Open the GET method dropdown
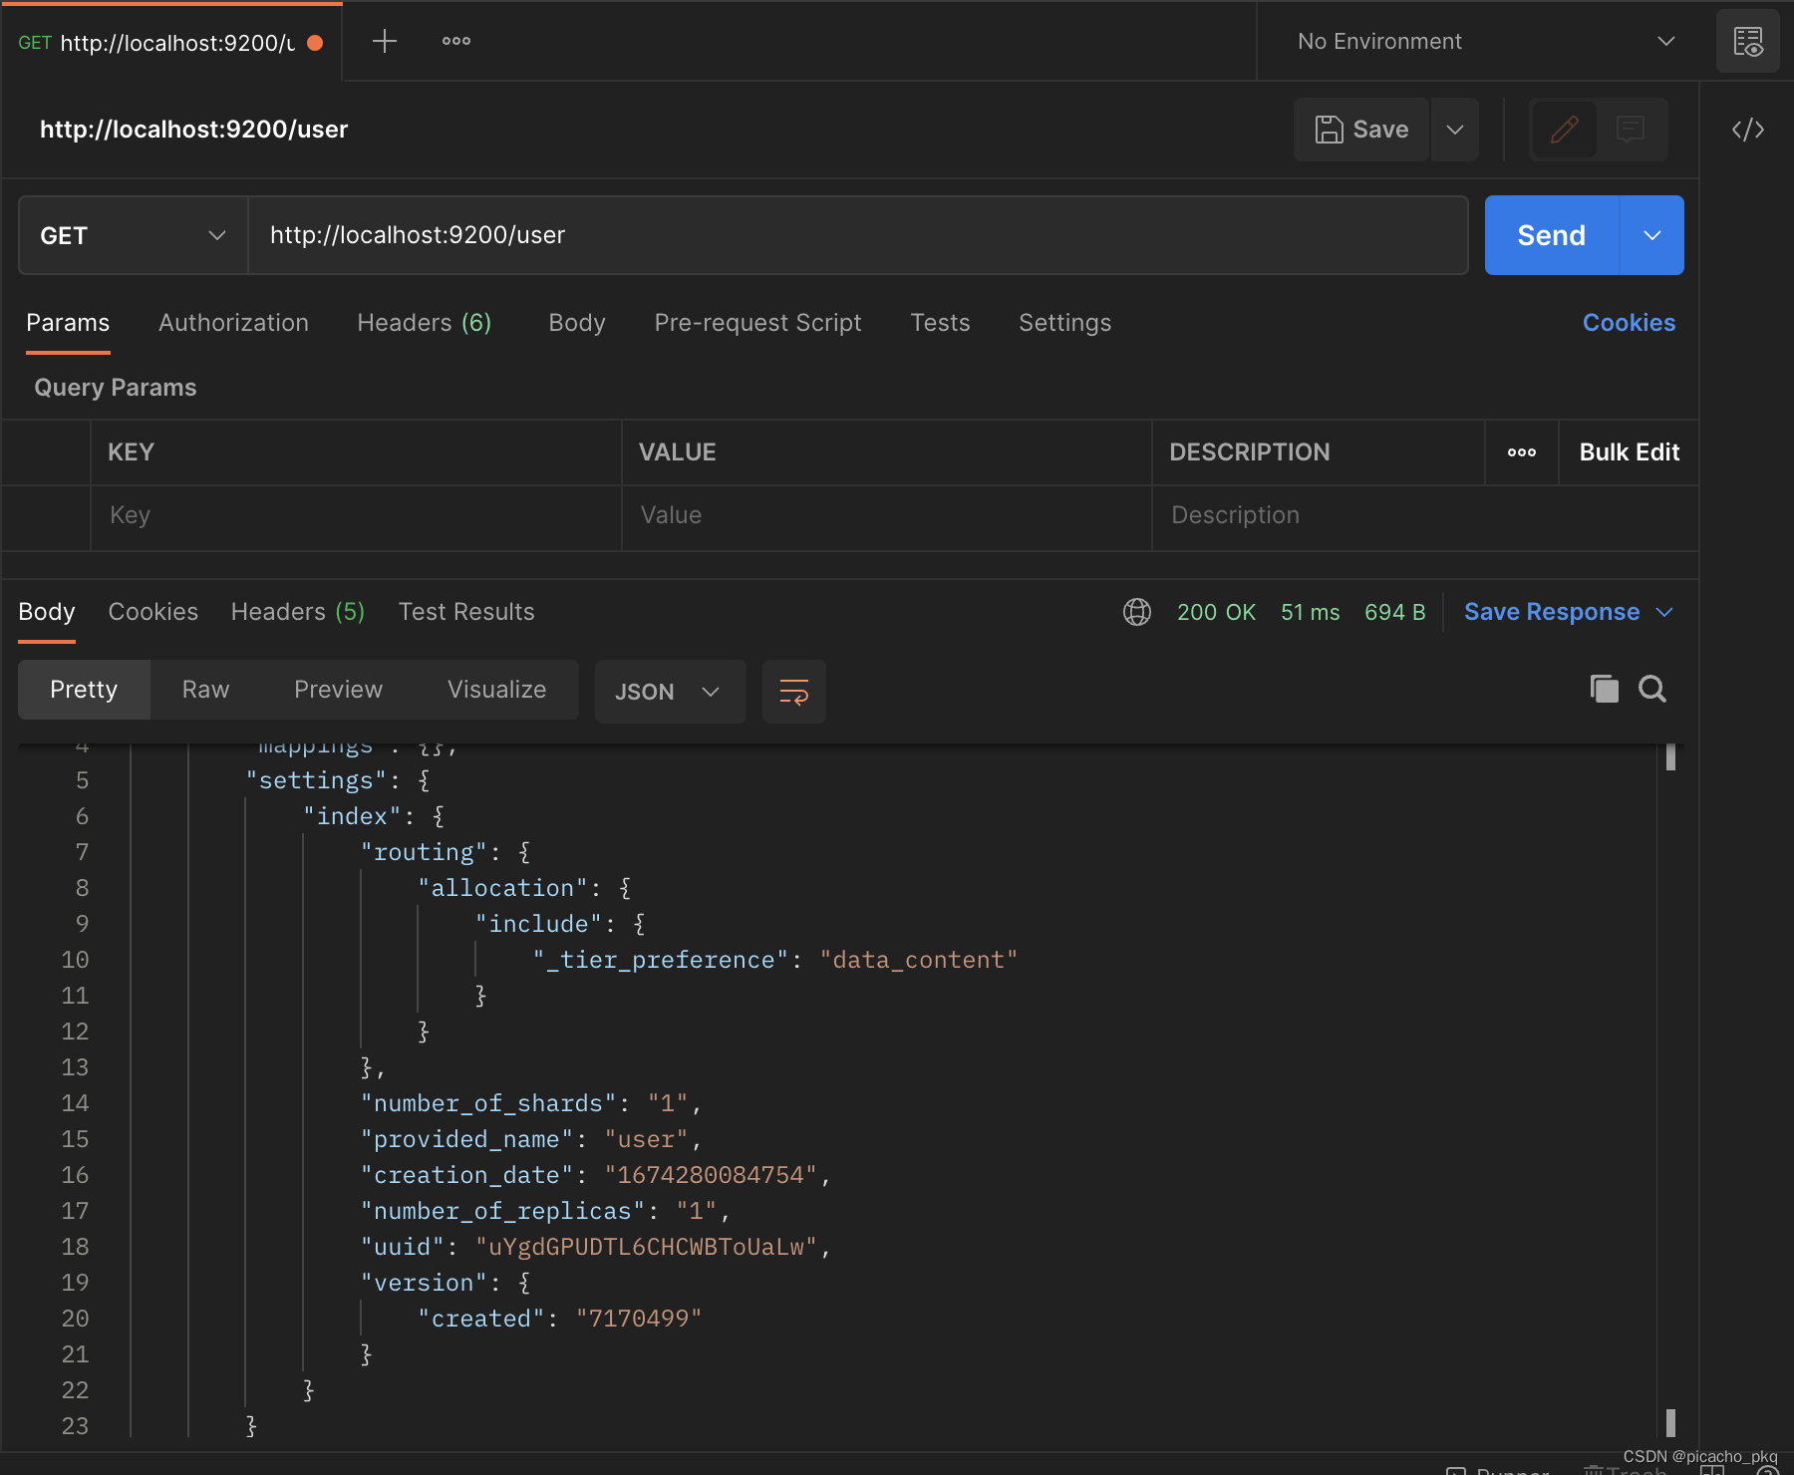This screenshot has width=1794, height=1475. (134, 235)
